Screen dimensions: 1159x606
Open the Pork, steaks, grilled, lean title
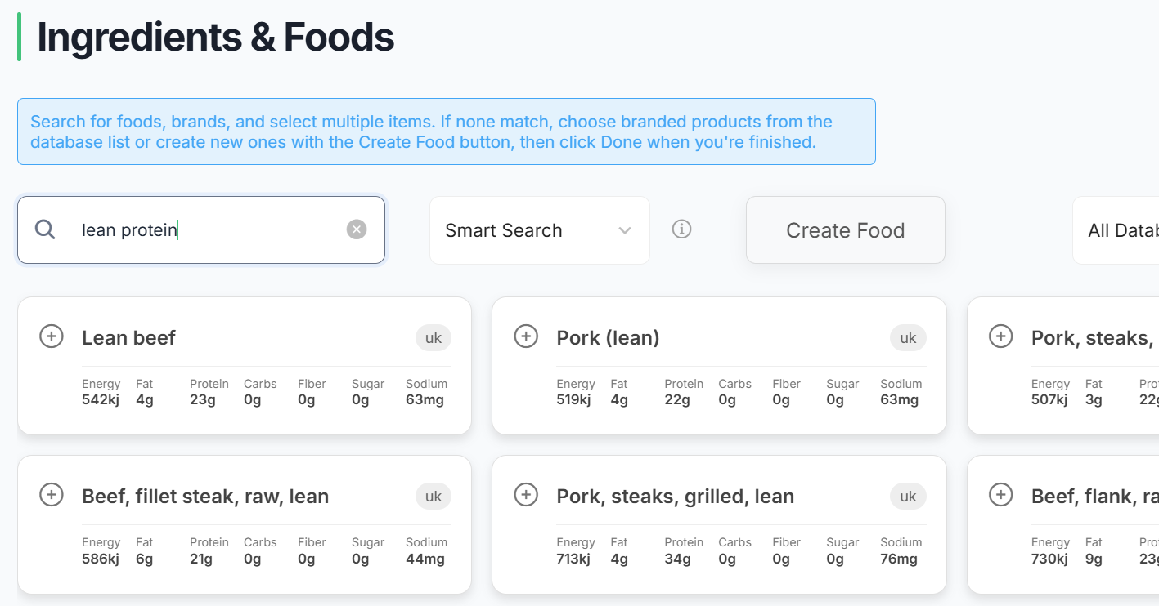point(675,497)
